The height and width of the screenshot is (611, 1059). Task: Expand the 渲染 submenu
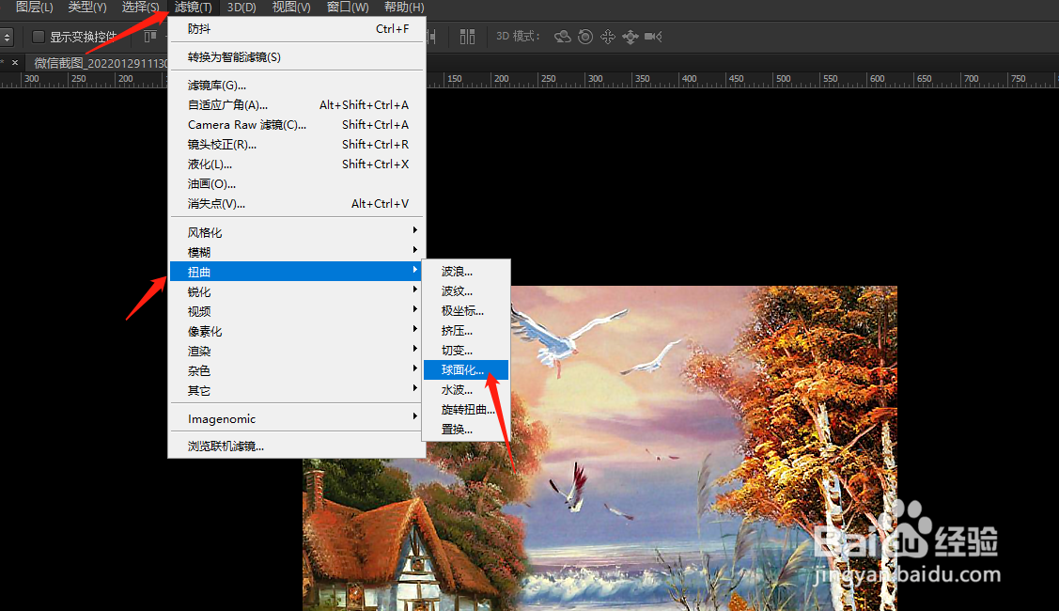pos(297,350)
